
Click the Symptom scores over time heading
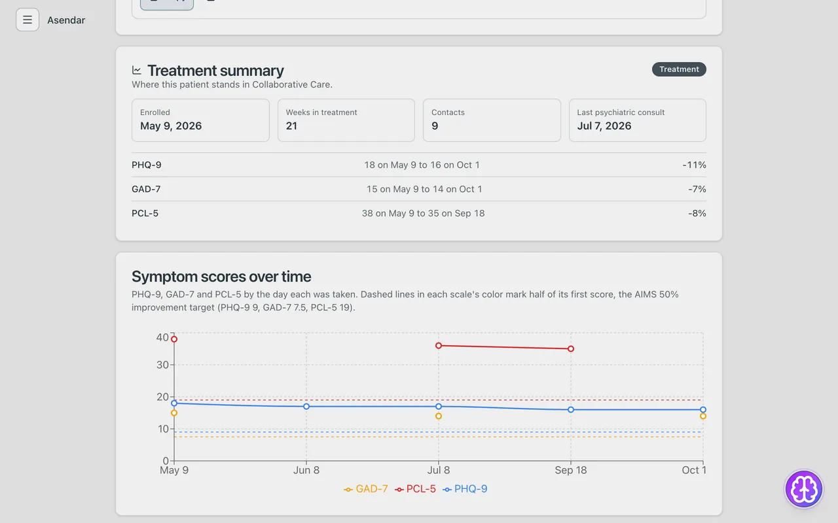(221, 277)
